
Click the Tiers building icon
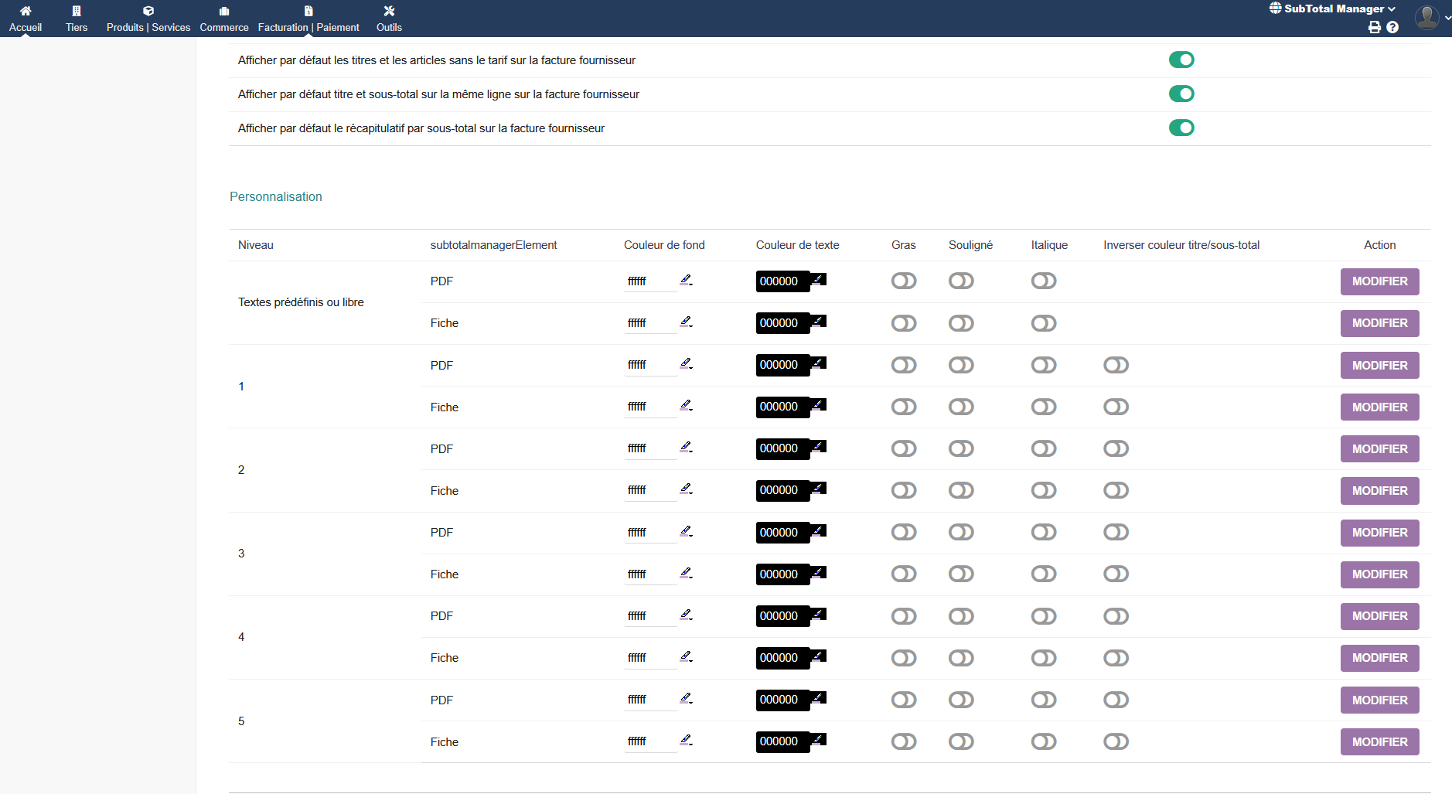(x=77, y=11)
